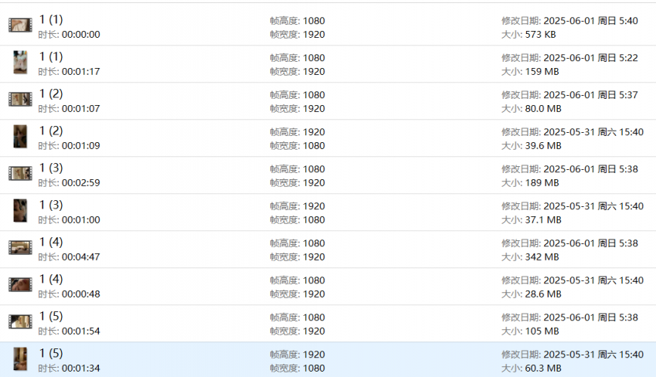Image resolution: width=656 pixels, height=377 pixels.
Task: Click the 39.6 MB size text
Action: click(x=543, y=146)
